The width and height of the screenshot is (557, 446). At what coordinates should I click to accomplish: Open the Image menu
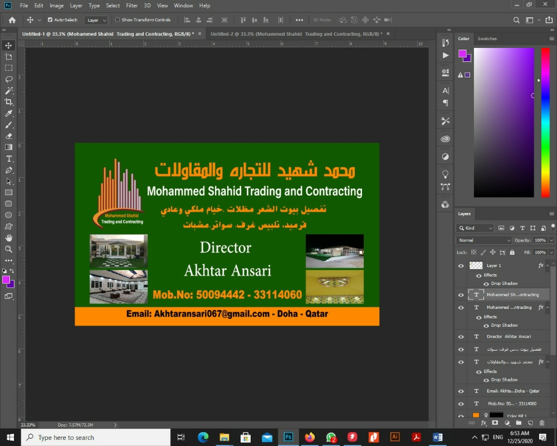[56, 6]
